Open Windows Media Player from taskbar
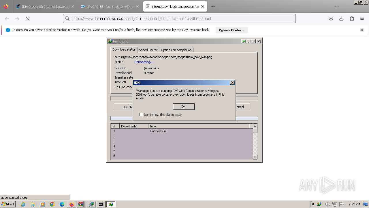Image resolution: width=369 pixels, height=208 pixels. (x=42, y=204)
